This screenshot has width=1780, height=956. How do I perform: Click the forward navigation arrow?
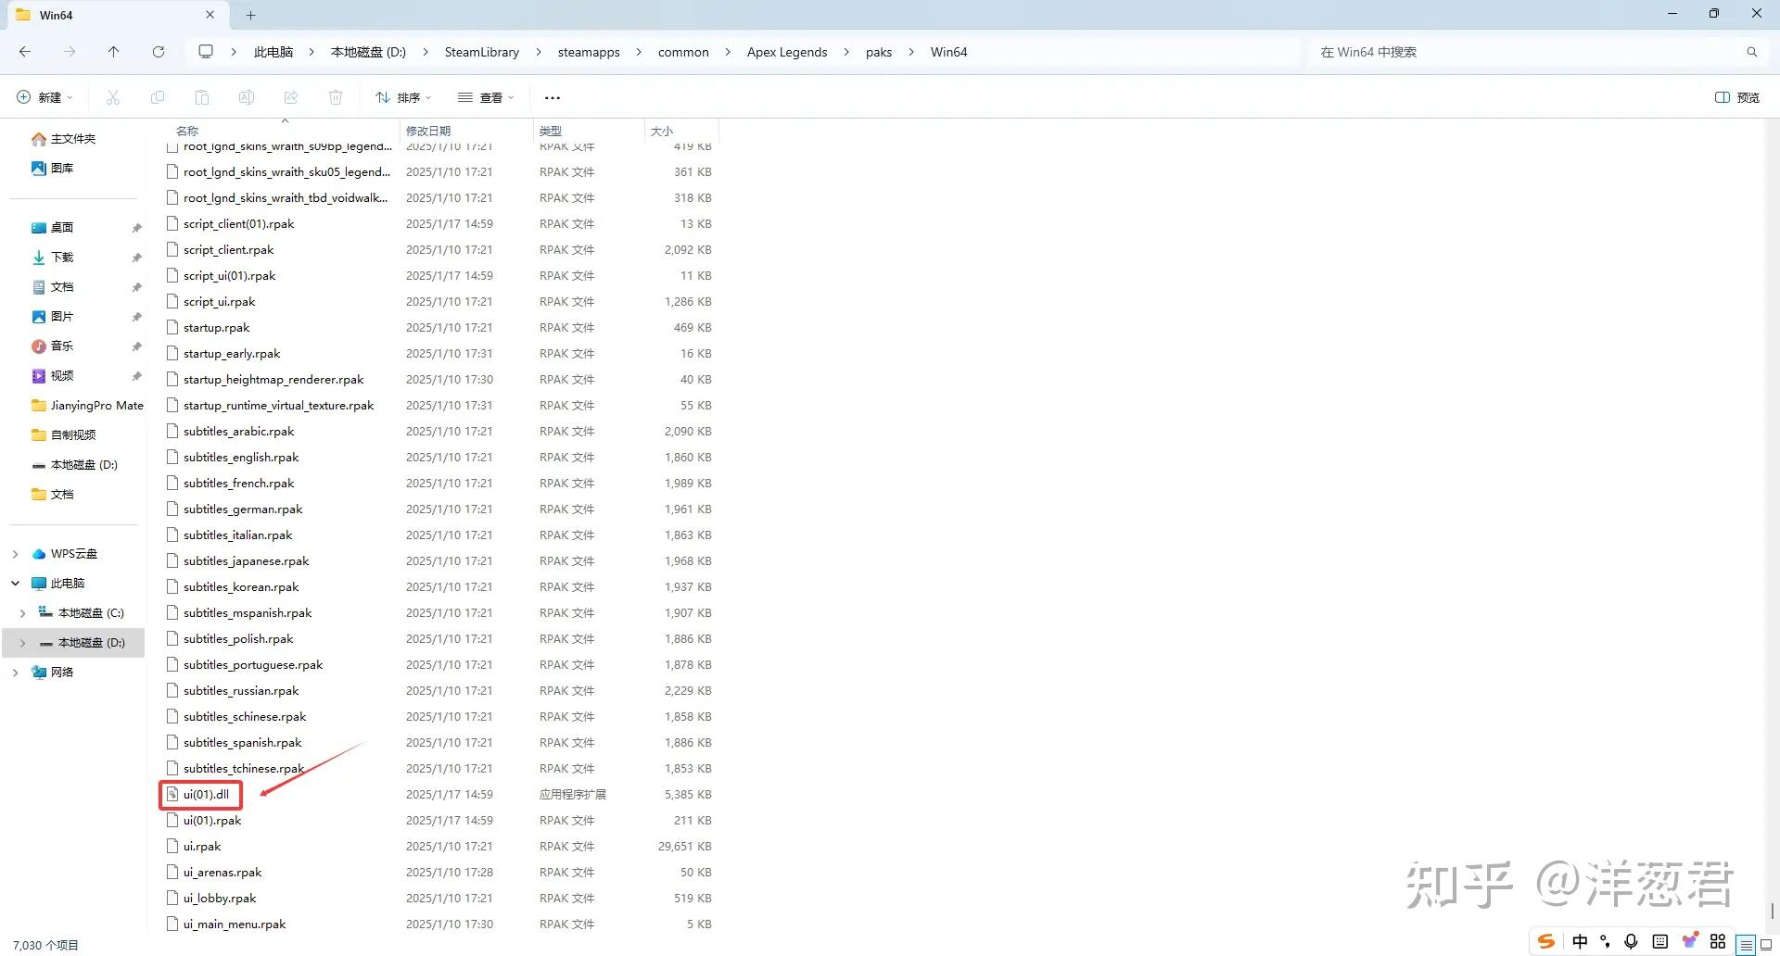(70, 52)
